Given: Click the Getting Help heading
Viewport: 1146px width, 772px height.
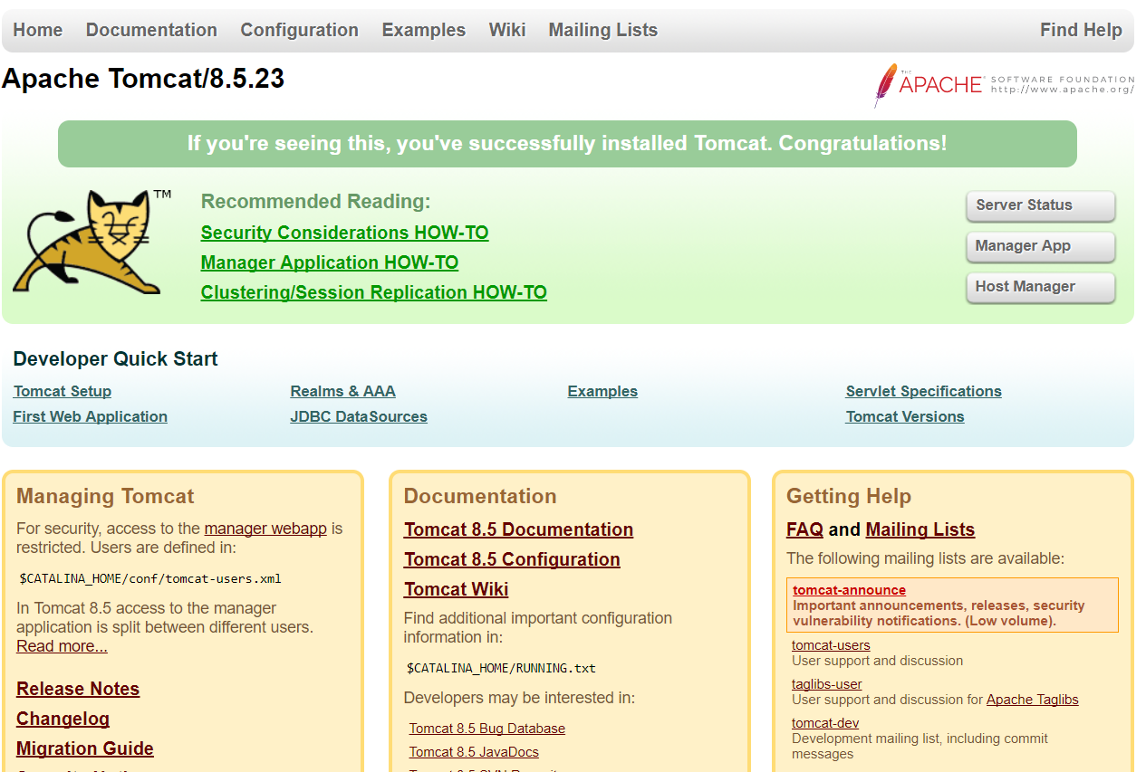Looking at the screenshot, I should [x=849, y=496].
